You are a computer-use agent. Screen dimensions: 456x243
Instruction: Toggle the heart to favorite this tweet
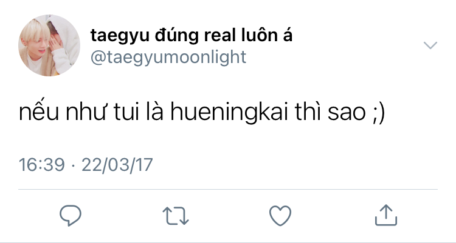pyautogui.click(x=280, y=216)
